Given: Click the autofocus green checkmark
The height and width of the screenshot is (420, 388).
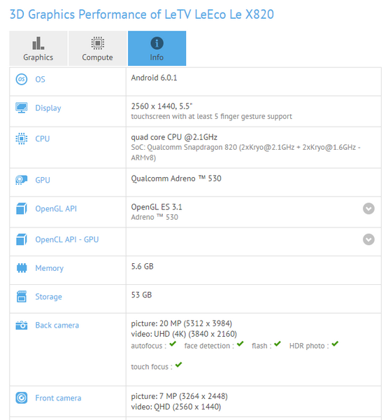Looking at the screenshot, I should (x=173, y=344).
